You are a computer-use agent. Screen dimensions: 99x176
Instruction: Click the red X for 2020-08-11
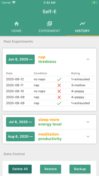59,85
